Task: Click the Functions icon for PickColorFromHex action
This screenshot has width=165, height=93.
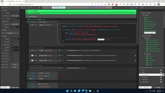Action: 60,68
